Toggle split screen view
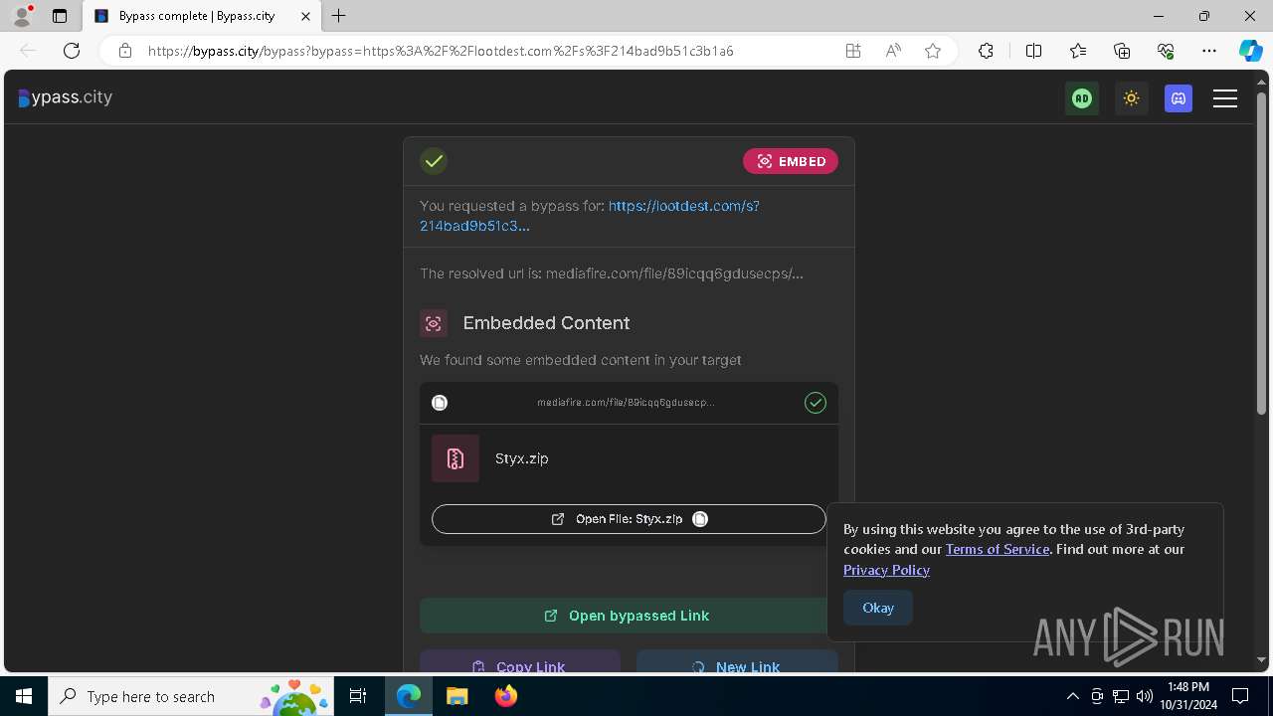 pyautogui.click(x=1033, y=51)
